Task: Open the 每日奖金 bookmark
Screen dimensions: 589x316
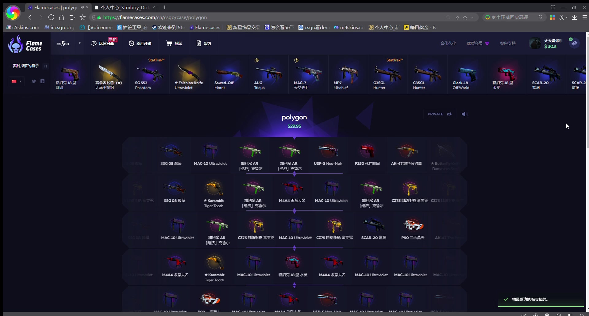Action: pos(421,28)
